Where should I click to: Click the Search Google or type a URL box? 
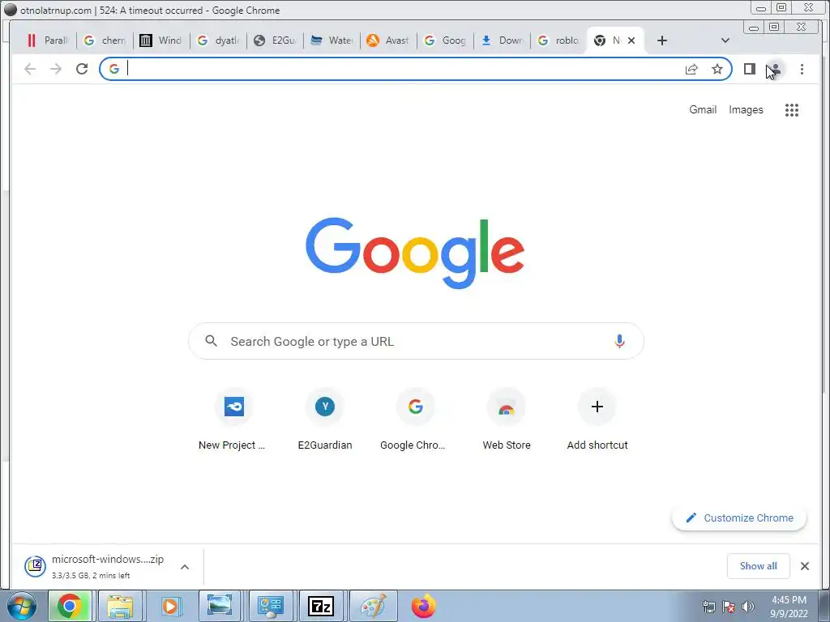[x=416, y=341]
